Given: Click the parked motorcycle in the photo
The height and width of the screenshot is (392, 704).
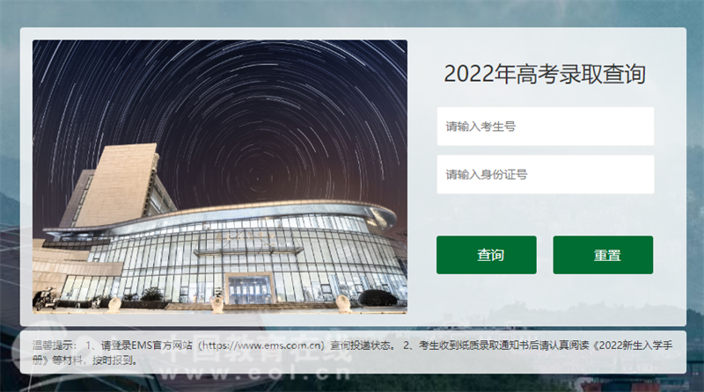Looking at the screenshot, I should (46, 299).
